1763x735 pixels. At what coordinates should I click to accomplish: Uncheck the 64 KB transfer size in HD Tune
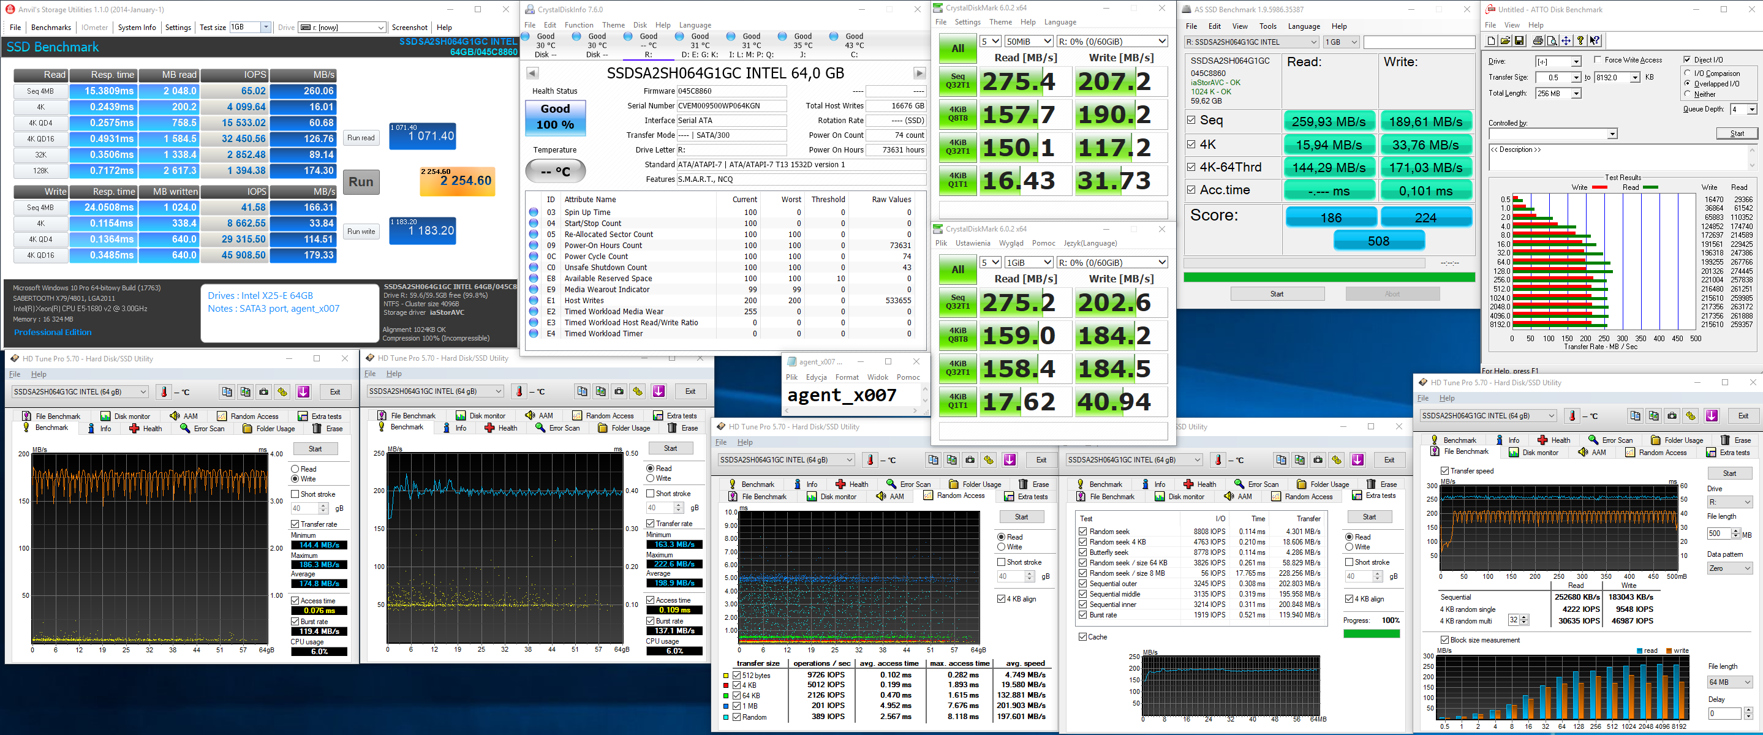click(736, 695)
